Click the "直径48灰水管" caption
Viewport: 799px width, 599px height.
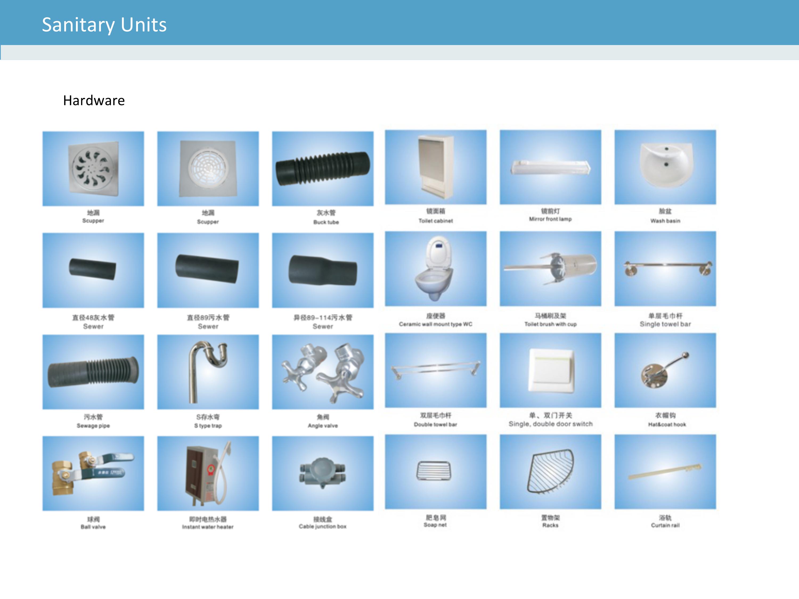(x=93, y=317)
